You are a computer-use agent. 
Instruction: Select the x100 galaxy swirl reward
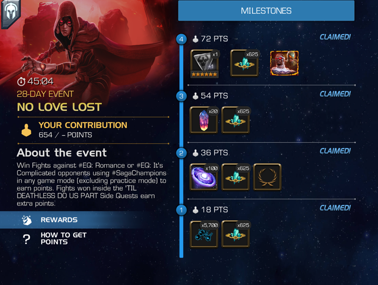(204, 177)
